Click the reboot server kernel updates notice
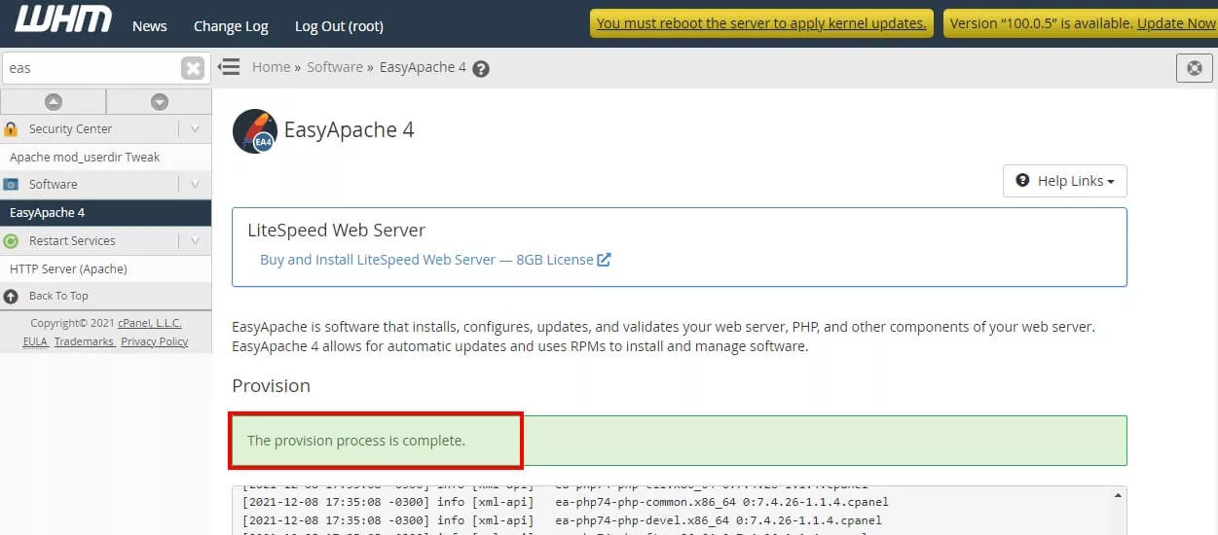The image size is (1218, 535). click(761, 23)
